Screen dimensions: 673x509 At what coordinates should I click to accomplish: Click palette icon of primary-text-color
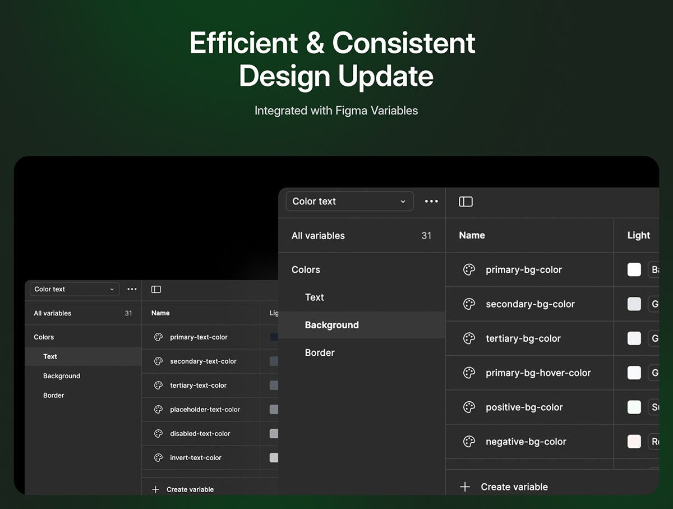[x=158, y=337]
